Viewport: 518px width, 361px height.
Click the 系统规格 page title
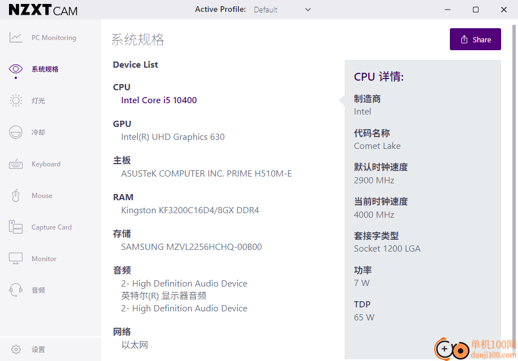[138, 39]
